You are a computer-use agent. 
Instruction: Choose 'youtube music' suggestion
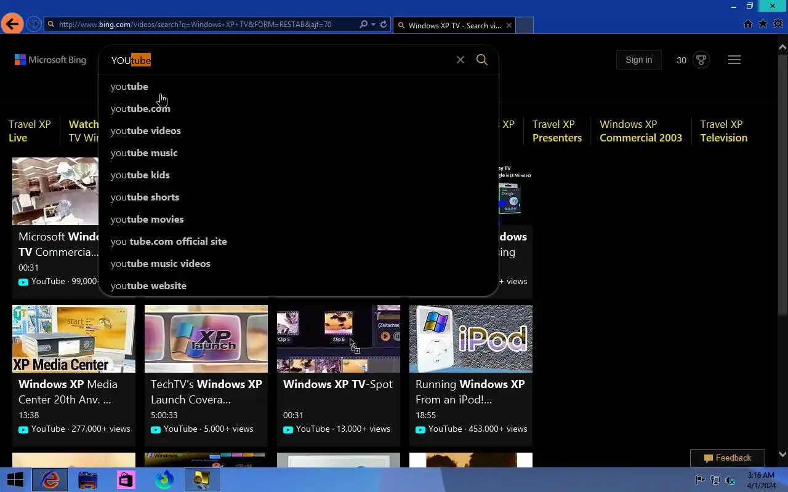[299, 153]
